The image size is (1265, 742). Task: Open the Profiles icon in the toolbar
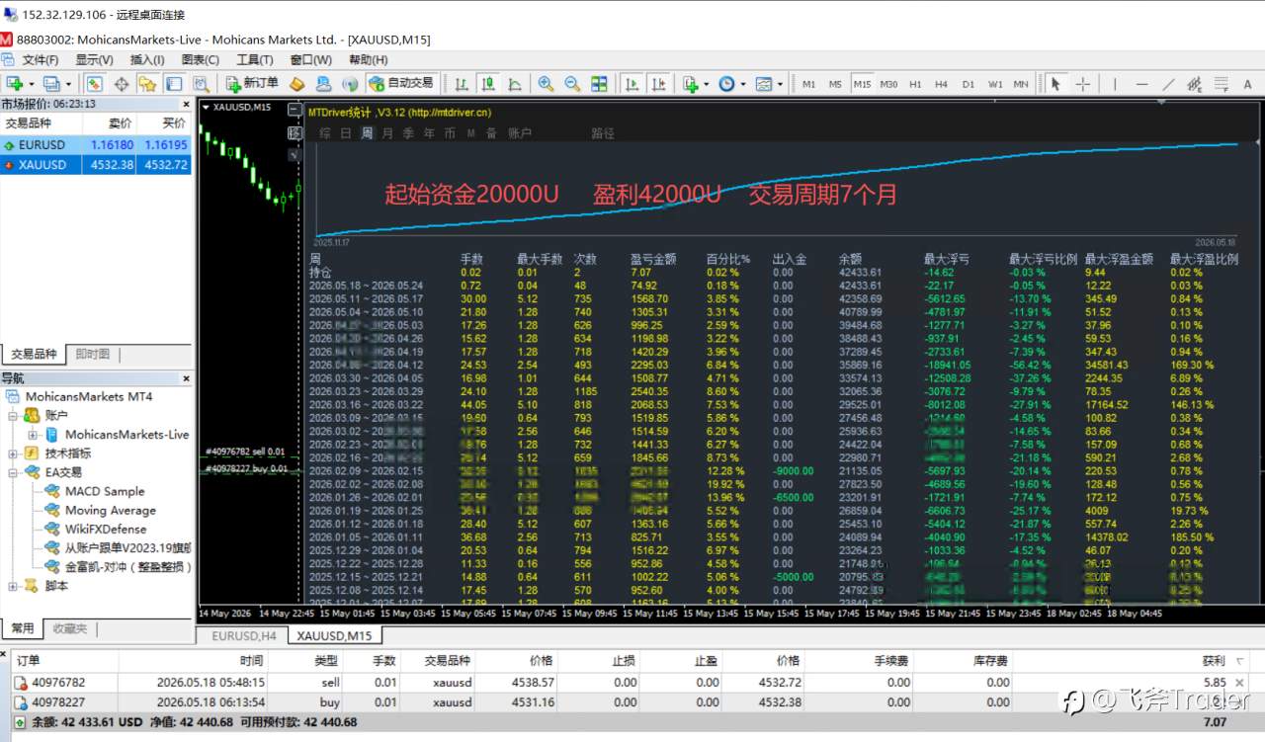51,84
